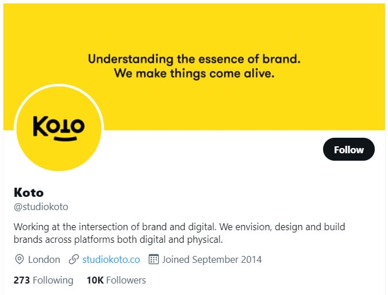View the 10K Followers list
Image resolution: width=388 pixels, height=295 pixels.
(116, 280)
